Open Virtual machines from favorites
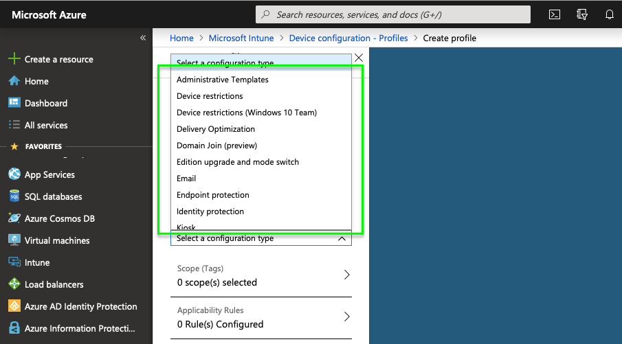This screenshot has width=622, height=344. pyautogui.click(x=57, y=240)
